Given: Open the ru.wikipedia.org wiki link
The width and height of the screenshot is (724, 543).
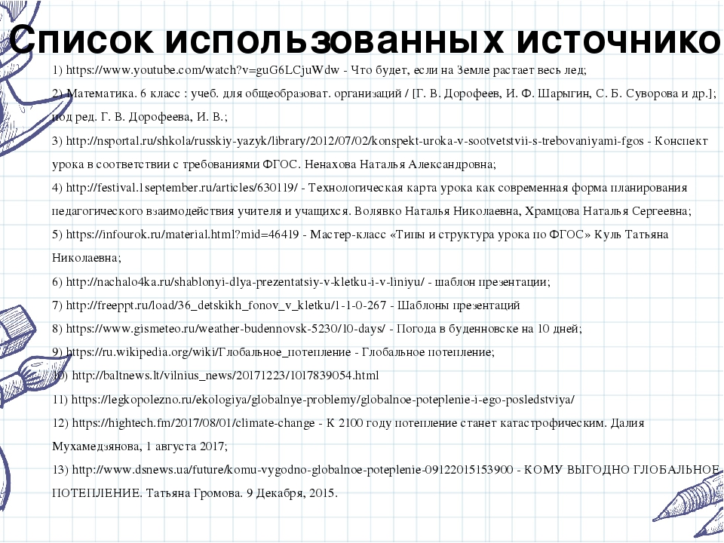Looking at the screenshot, I should click(x=208, y=352).
